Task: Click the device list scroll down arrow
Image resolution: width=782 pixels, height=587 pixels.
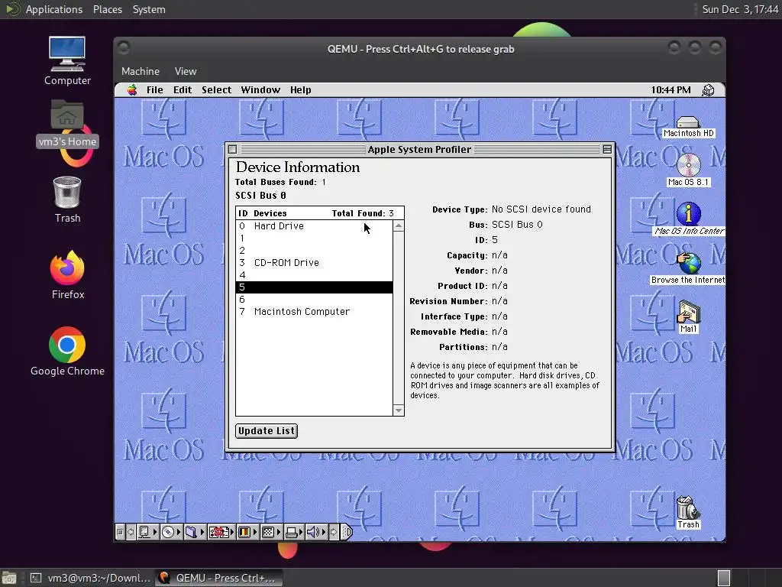Action: pyautogui.click(x=399, y=410)
